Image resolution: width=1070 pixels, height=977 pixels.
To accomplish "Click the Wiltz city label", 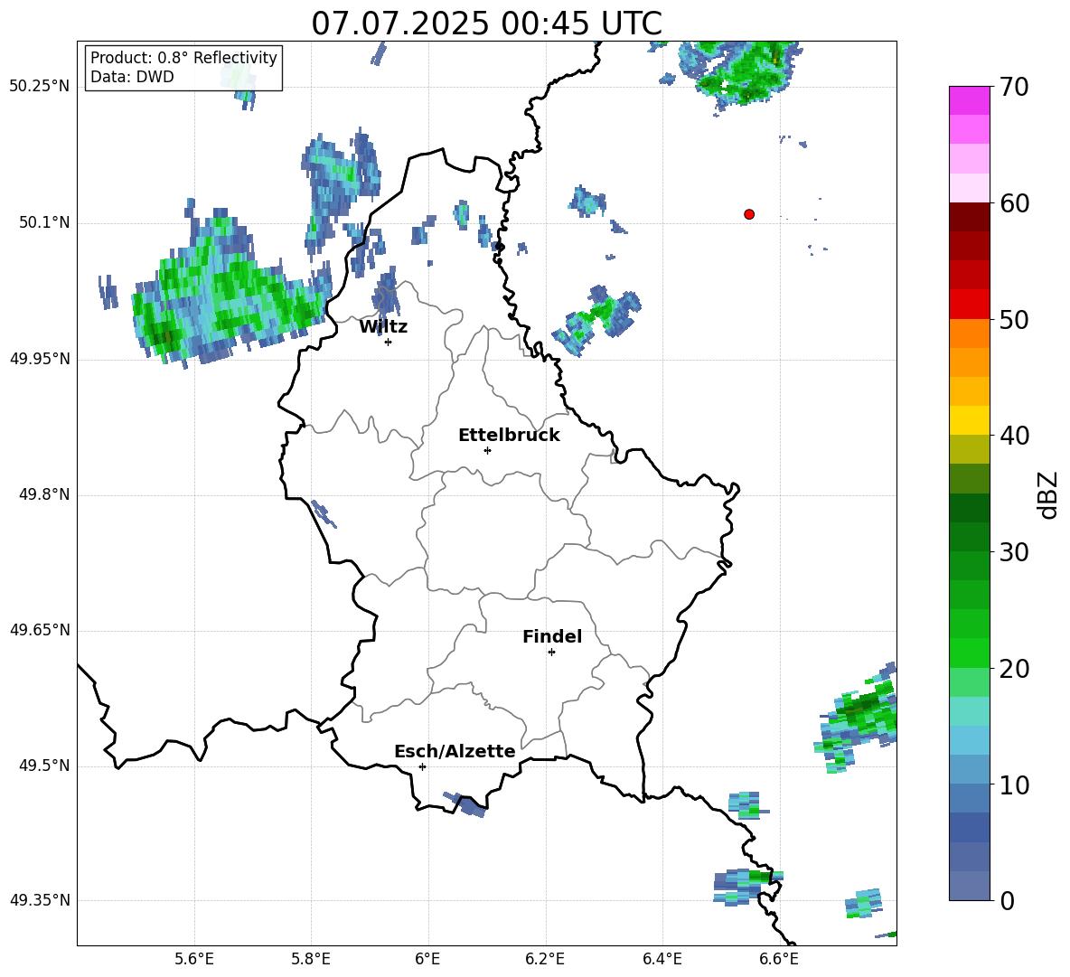I will [x=383, y=327].
